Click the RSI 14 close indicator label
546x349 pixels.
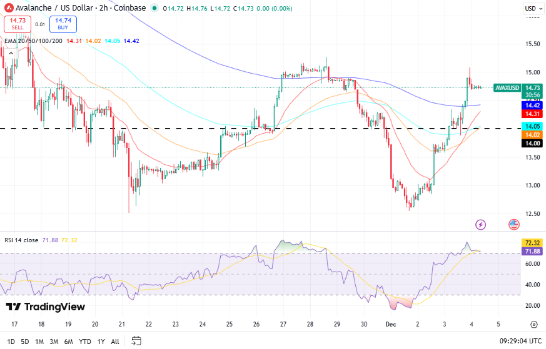21,240
